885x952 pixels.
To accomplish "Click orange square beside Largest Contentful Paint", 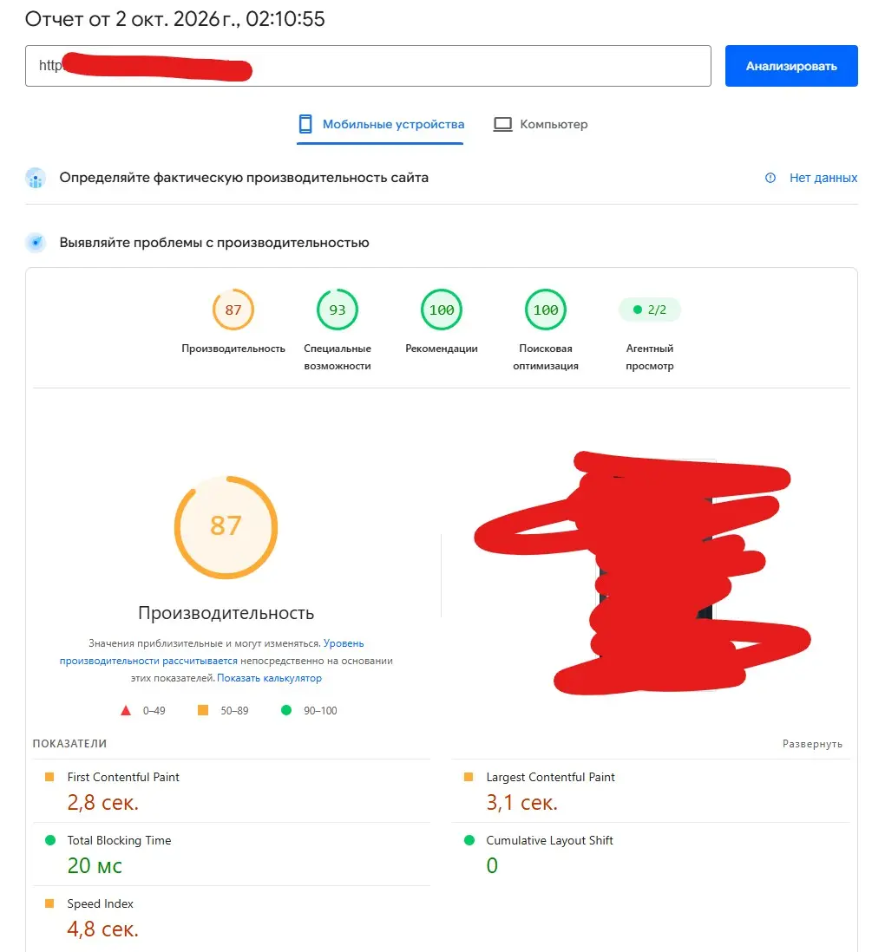I will point(469,777).
